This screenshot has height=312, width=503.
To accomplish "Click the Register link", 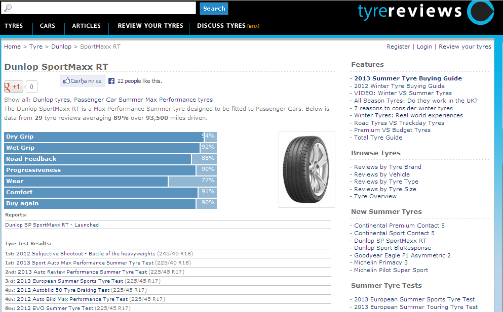I will [x=399, y=47].
